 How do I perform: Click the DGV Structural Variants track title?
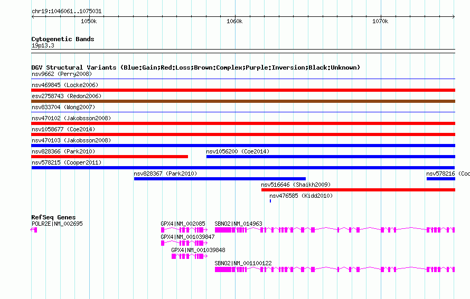tap(196, 67)
